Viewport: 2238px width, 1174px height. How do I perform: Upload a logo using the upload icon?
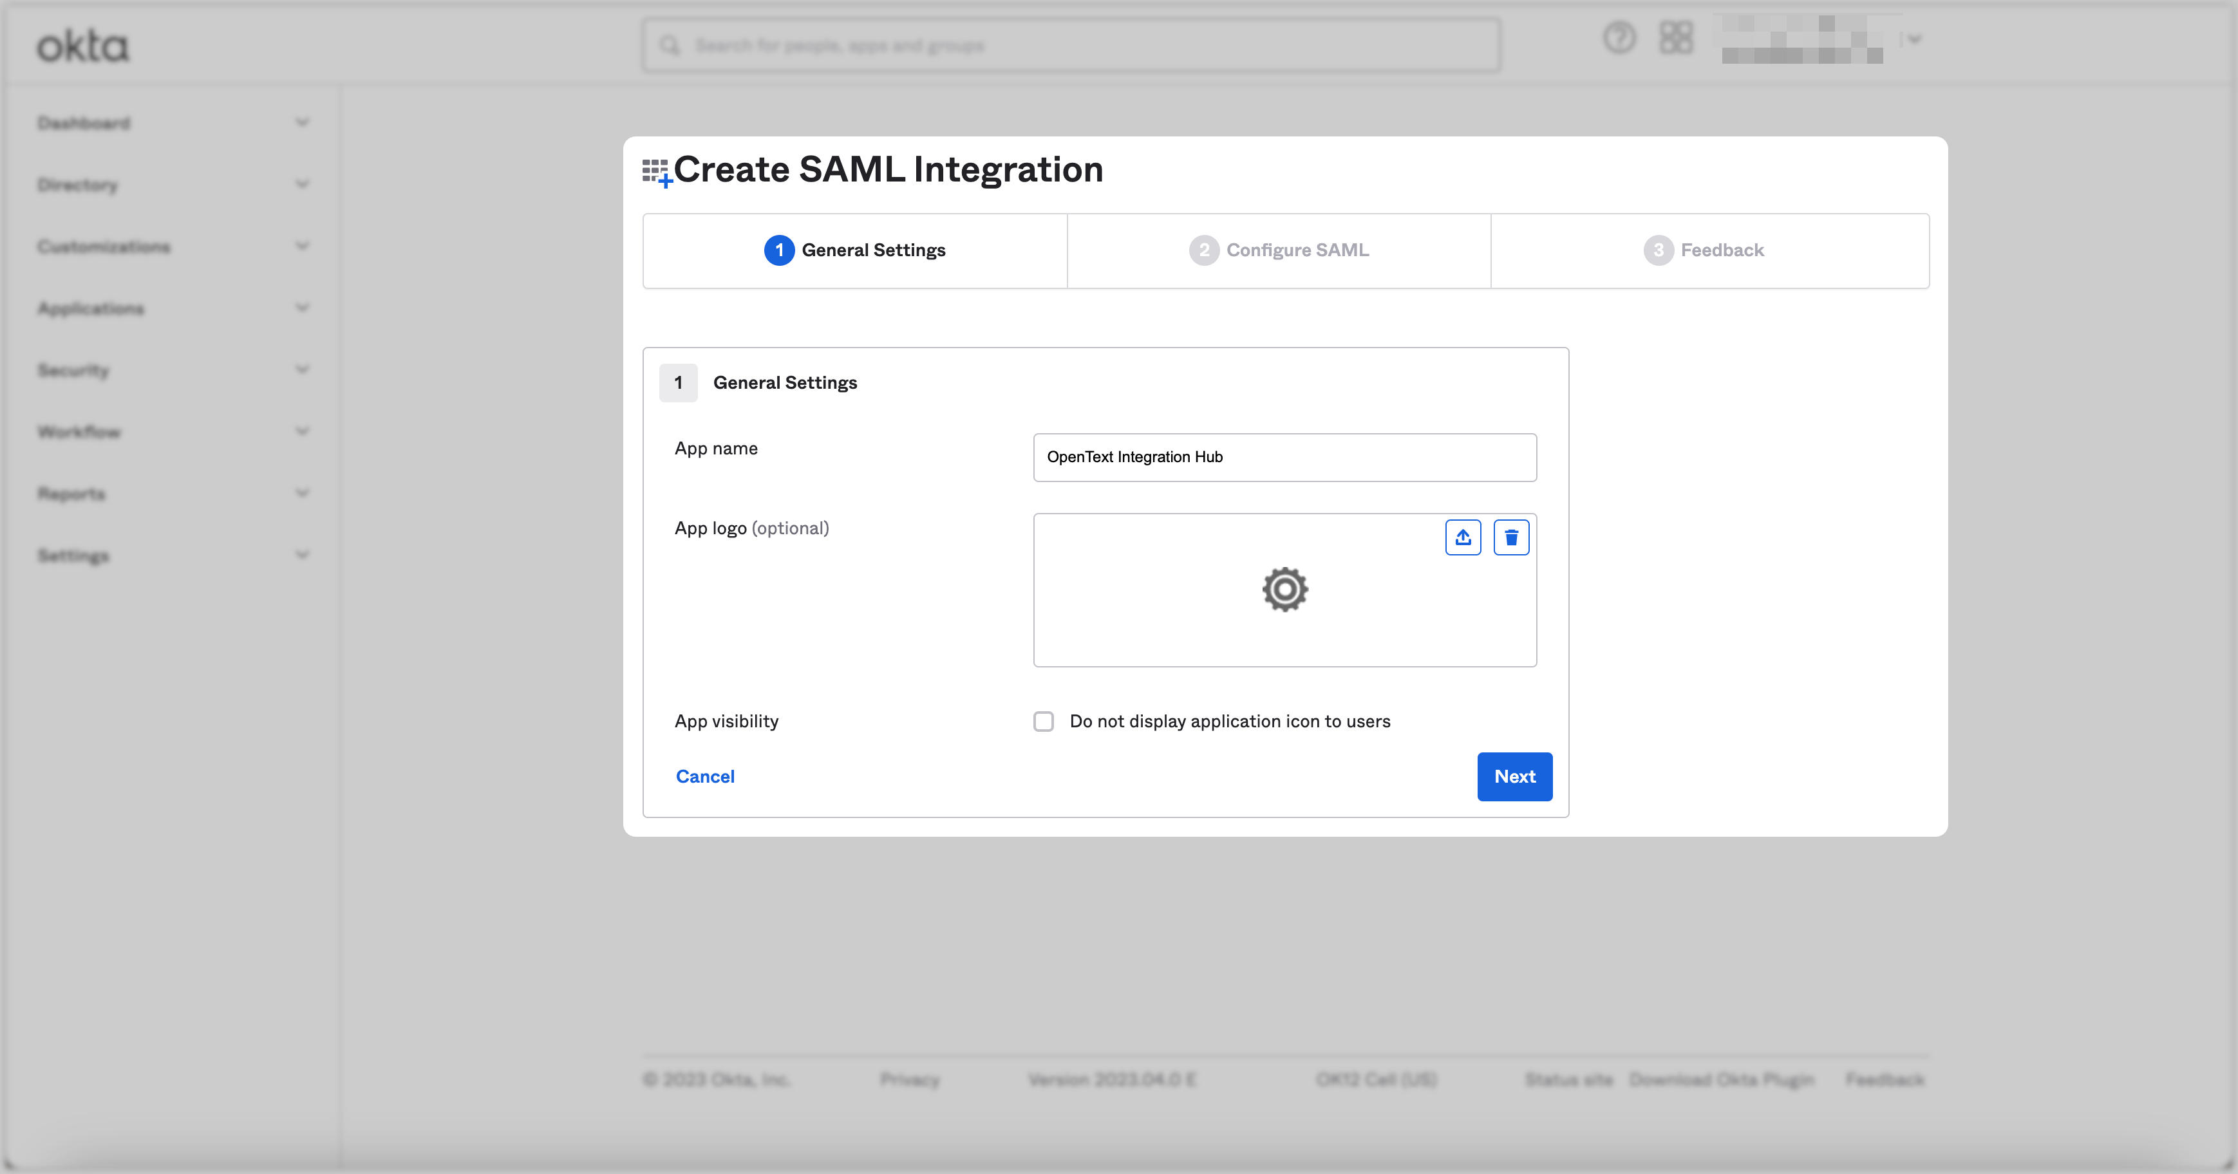(1463, 537)
